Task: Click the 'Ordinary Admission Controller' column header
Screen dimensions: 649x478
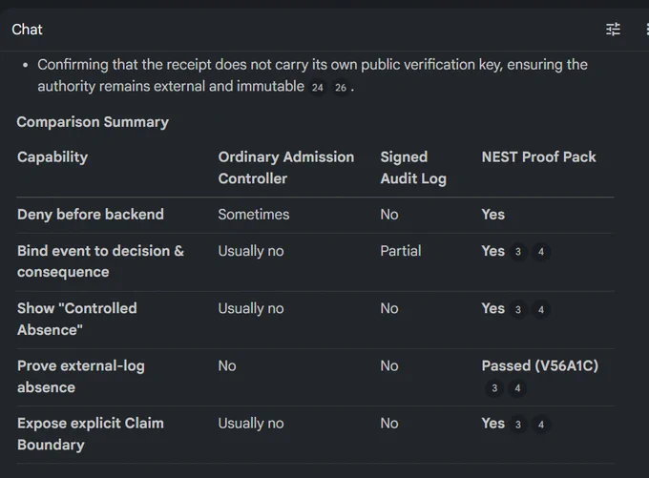Action: (286, 168)
